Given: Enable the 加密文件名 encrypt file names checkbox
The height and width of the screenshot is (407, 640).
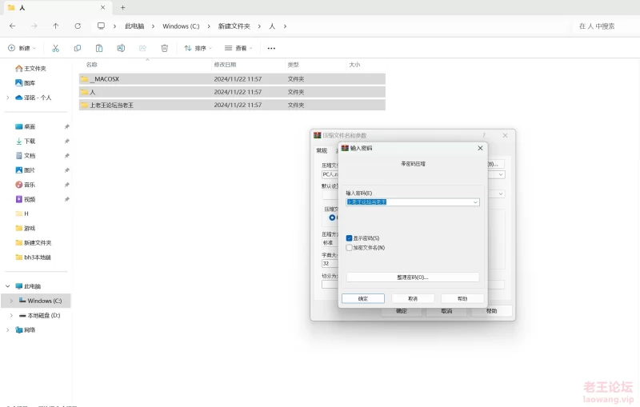Looking at the screenshot, I should (x=349, y=248).
